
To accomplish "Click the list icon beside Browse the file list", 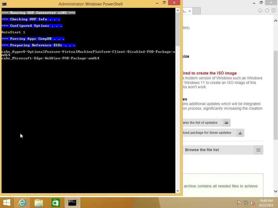I will coord(258,150).
